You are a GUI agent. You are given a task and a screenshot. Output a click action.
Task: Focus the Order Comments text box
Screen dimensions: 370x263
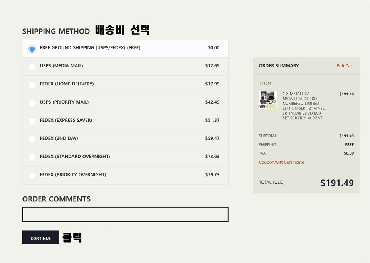[x=125, y=214]
